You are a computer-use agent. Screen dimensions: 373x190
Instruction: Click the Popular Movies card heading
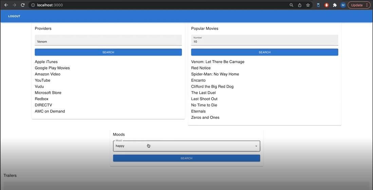[205, 28]
